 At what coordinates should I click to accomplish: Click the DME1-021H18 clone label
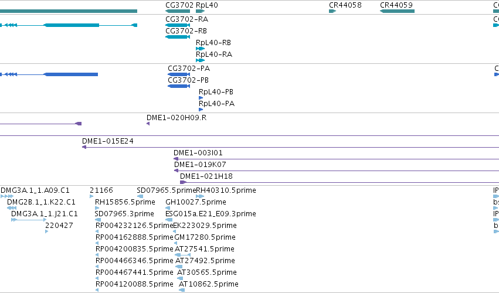(x=206, y=176)
